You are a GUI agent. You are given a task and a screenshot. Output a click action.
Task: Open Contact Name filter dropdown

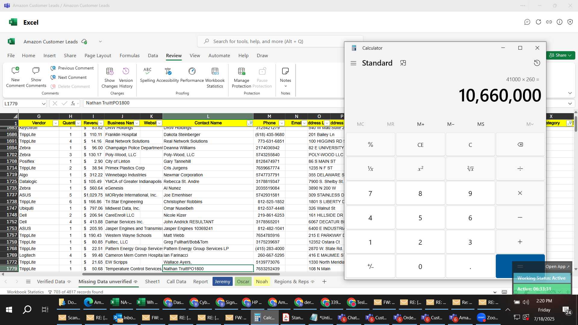(x=250, y=123)
